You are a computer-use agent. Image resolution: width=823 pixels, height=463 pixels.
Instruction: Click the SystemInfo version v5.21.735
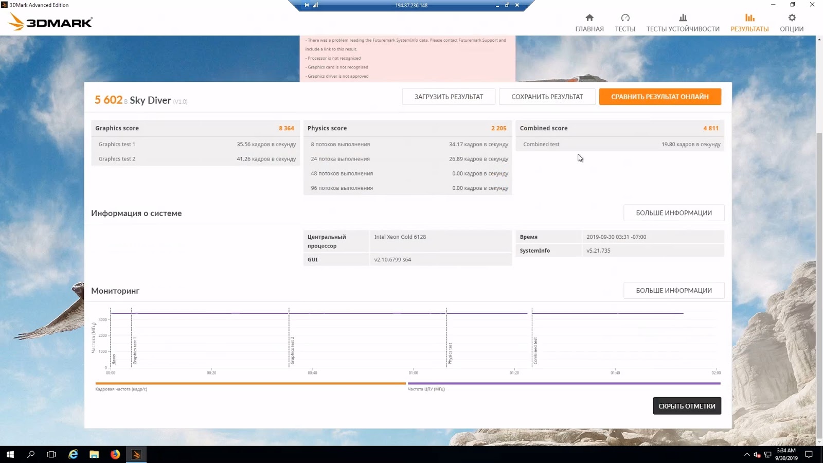point(598,251)
